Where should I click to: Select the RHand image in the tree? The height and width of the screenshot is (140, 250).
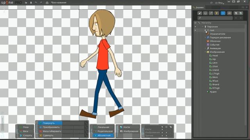click(216, 84)
